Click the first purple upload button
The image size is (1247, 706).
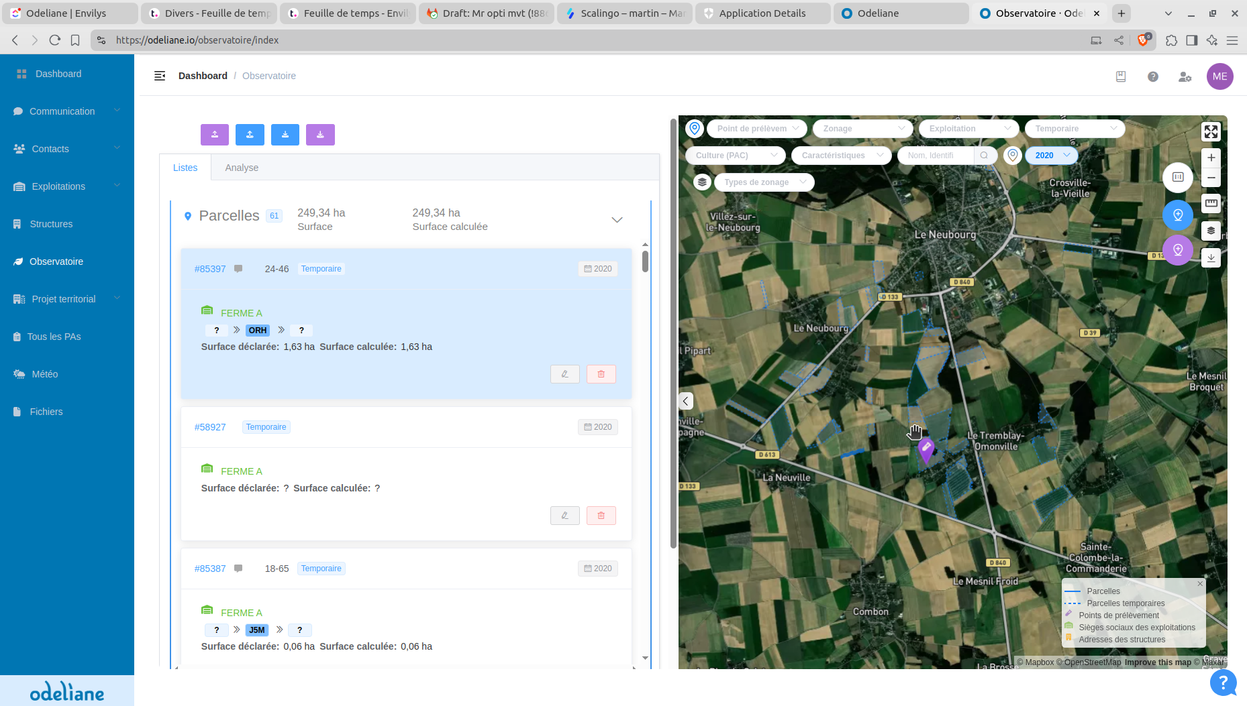point(215,135)
